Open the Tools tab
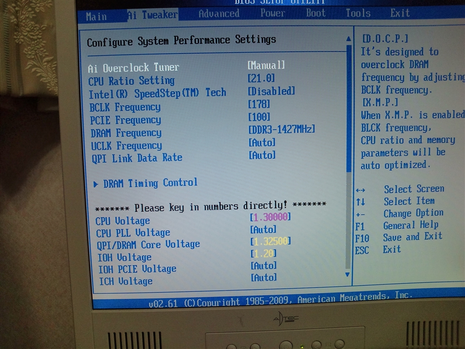 [x=358, y=13]
